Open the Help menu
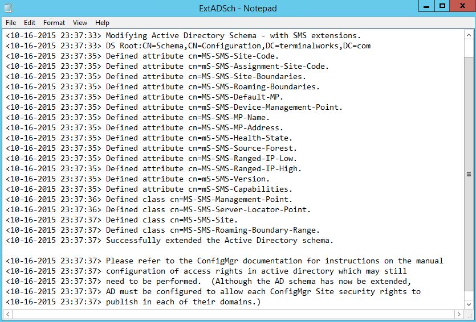Viewport: 476px width, 322px height. point(102,23)
